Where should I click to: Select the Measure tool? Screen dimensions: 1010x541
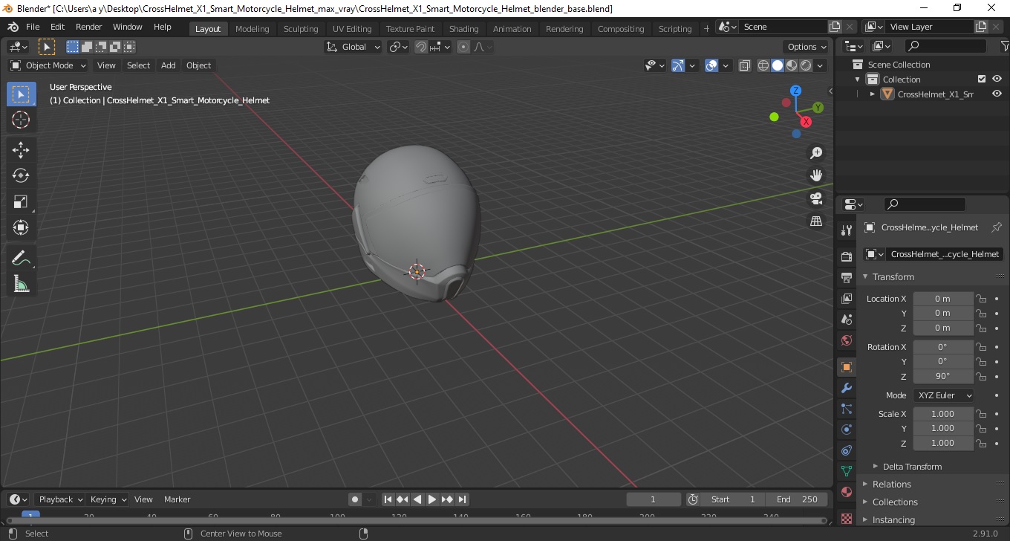pos(21,283)
